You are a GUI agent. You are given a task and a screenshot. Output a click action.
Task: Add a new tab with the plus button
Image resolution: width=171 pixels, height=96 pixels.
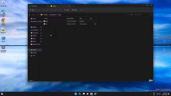(73, 6)
